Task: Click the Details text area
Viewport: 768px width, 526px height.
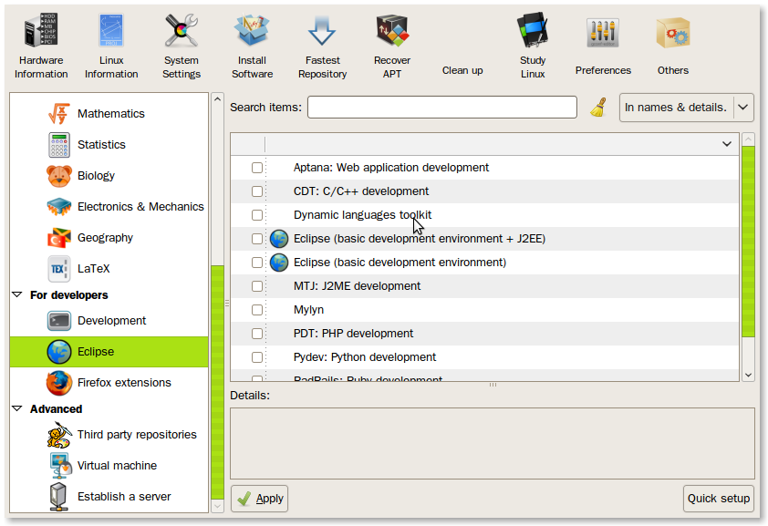Action: [x=493, y=444]
